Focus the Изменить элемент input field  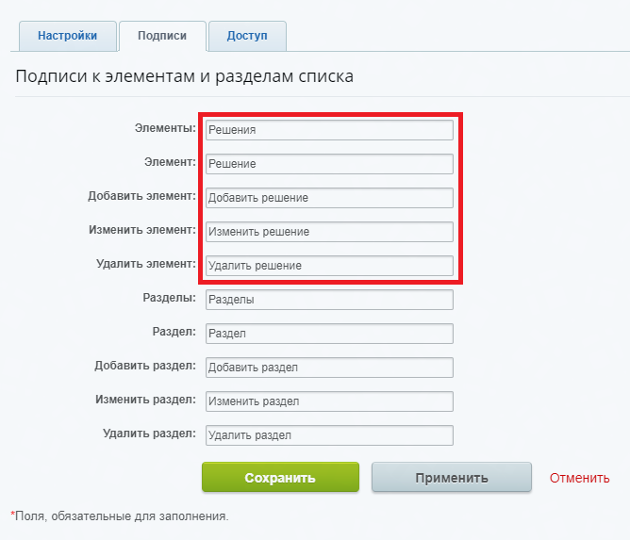click(x=329, y=232)
